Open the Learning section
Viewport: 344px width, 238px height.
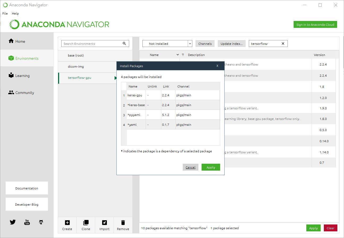[27, 75]
